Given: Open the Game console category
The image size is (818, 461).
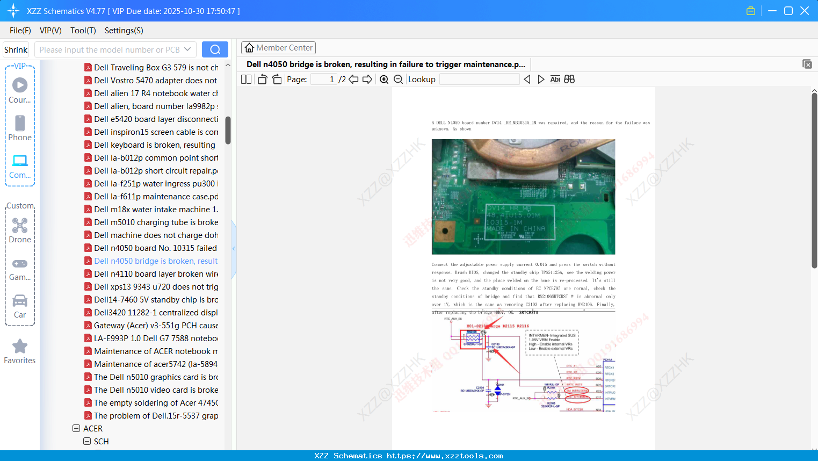Looking at the screenshot, I should (20, 269).
